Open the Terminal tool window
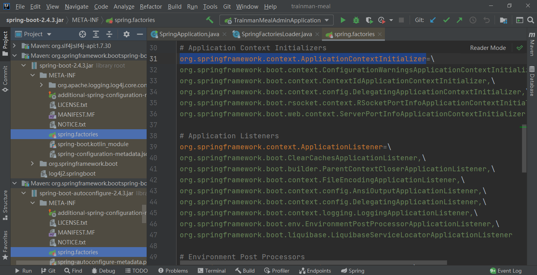This screenshot has height=275, width=537. pyautogui.click(x=211, y=271)
